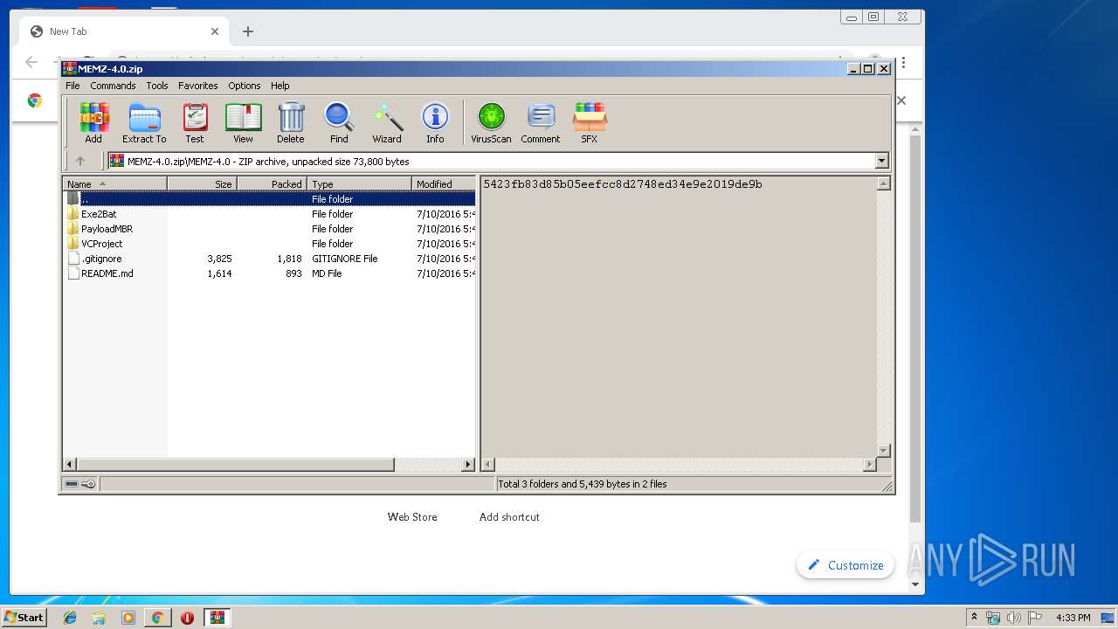Click the Chrome back arrow
The height and width of the screenshot is (629, 1118).
tap(31, 62)
